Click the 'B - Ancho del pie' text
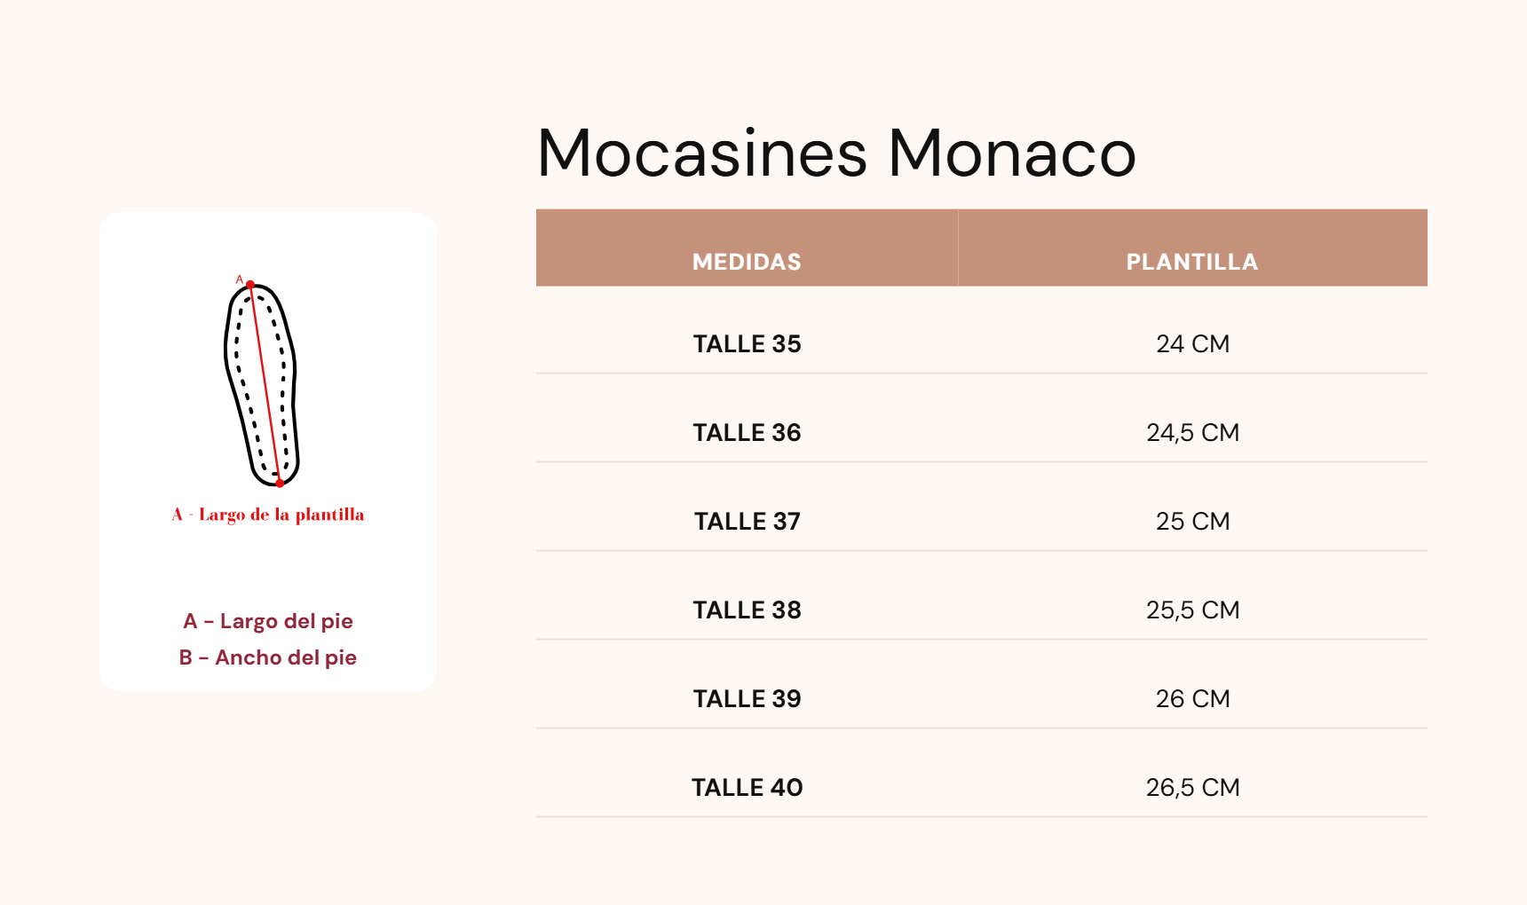 coord(268,657)
